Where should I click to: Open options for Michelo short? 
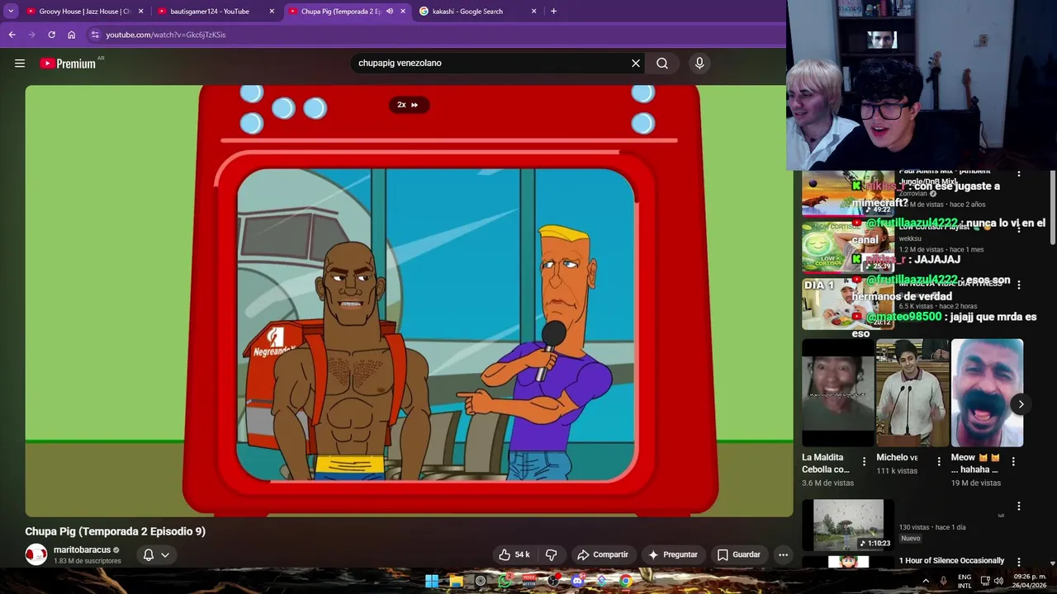pyautogui.click(x=939, y=462)
